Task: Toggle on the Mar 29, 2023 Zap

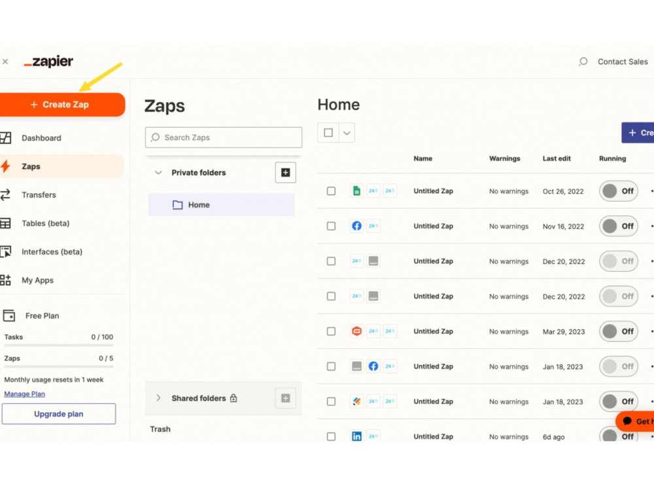Action: [x=619, y=331]
